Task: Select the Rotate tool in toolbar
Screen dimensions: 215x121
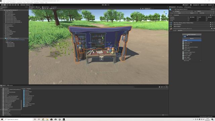Action: (7, 5)
